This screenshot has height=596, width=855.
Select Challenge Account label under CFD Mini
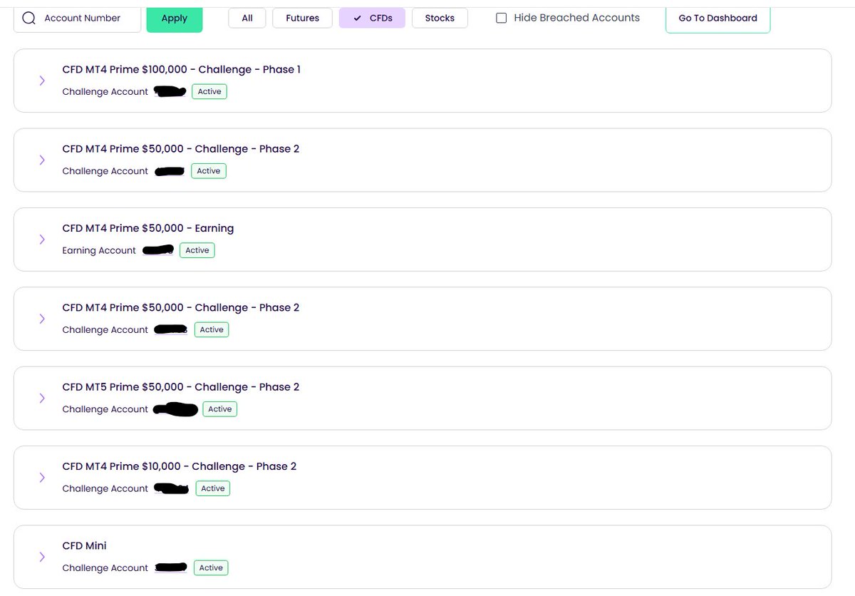(x=105, y=568)
